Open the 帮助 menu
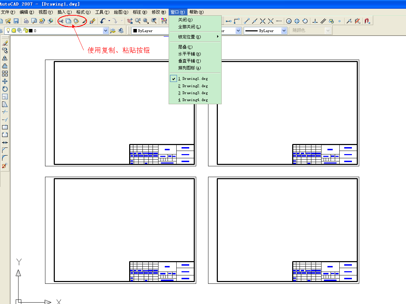Screen dimensions: 406x304 point(196,12)
